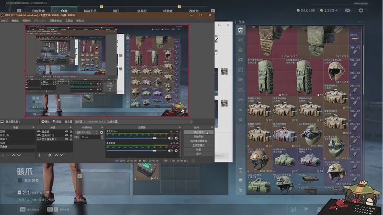Remove selected source with the minus icon under the source list

coord(45,155)
